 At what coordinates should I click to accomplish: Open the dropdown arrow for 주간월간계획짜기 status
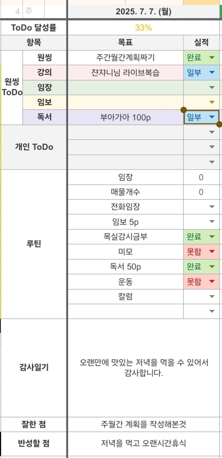[x=212, y=57]
